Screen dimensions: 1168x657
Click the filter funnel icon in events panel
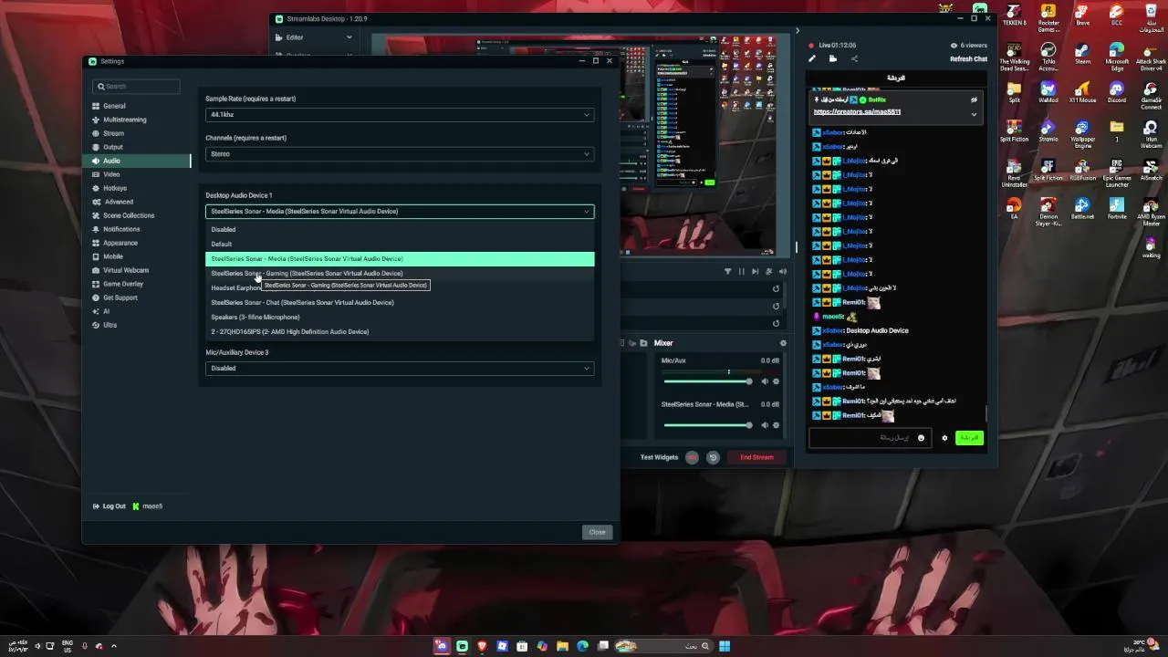(x=728, y=271)
